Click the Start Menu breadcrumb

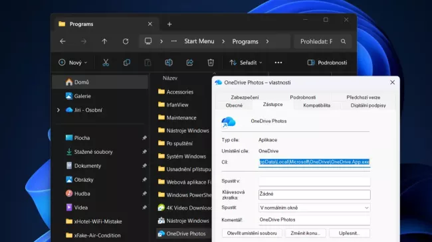[199, 41]
